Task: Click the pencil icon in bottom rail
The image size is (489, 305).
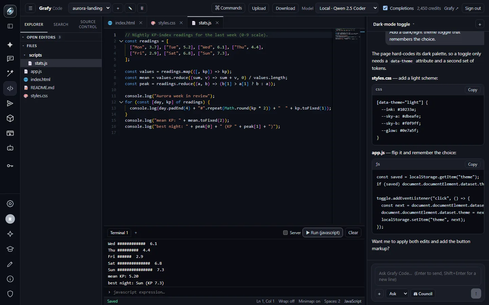Action: point(10,264)
